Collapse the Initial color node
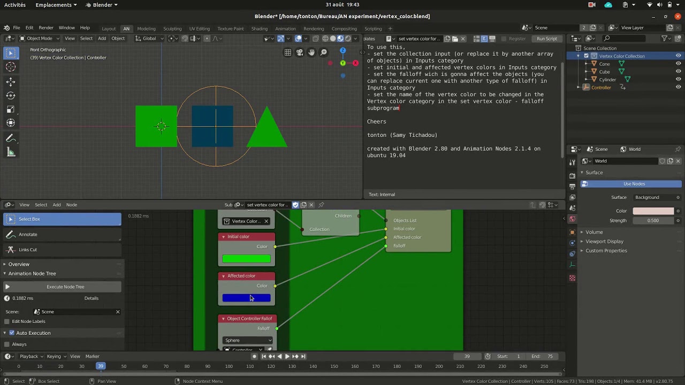Screen dimensions: 685x385 [223, 236]
